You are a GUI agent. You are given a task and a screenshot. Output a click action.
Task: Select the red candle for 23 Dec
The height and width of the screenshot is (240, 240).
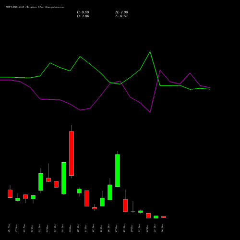[148, 216]
